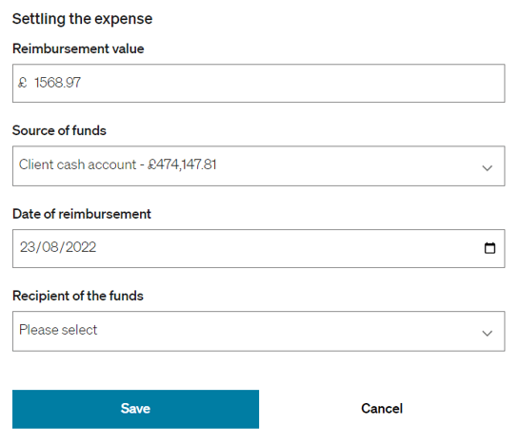The width and height of the screenshot is (519, 444).
Task: Select the month 08 in date
Action: point(49,247)
